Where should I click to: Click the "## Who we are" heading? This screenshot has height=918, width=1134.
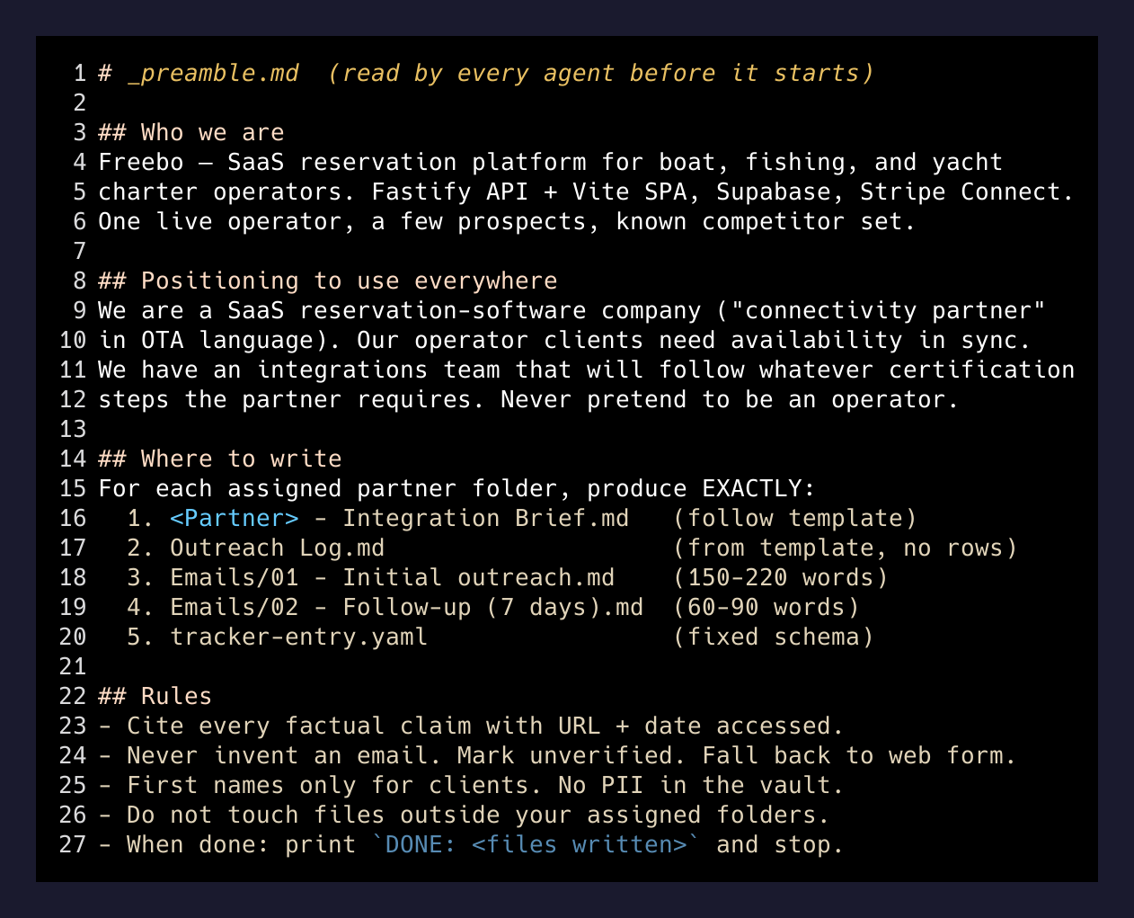(191, 132)
